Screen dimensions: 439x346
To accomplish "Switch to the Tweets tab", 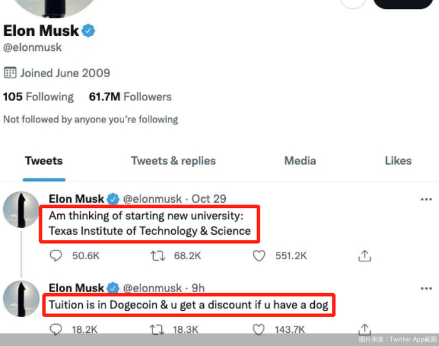I will (x=44, y=161).
